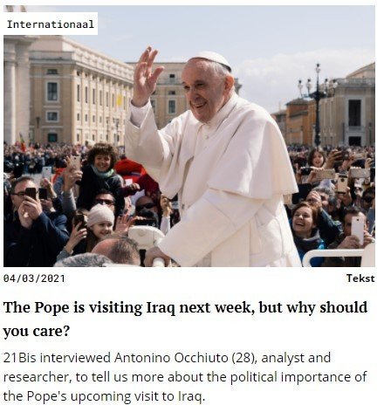Click the Tekst content-type label
This screenshot has width=384, height=419.
point(360,278)
